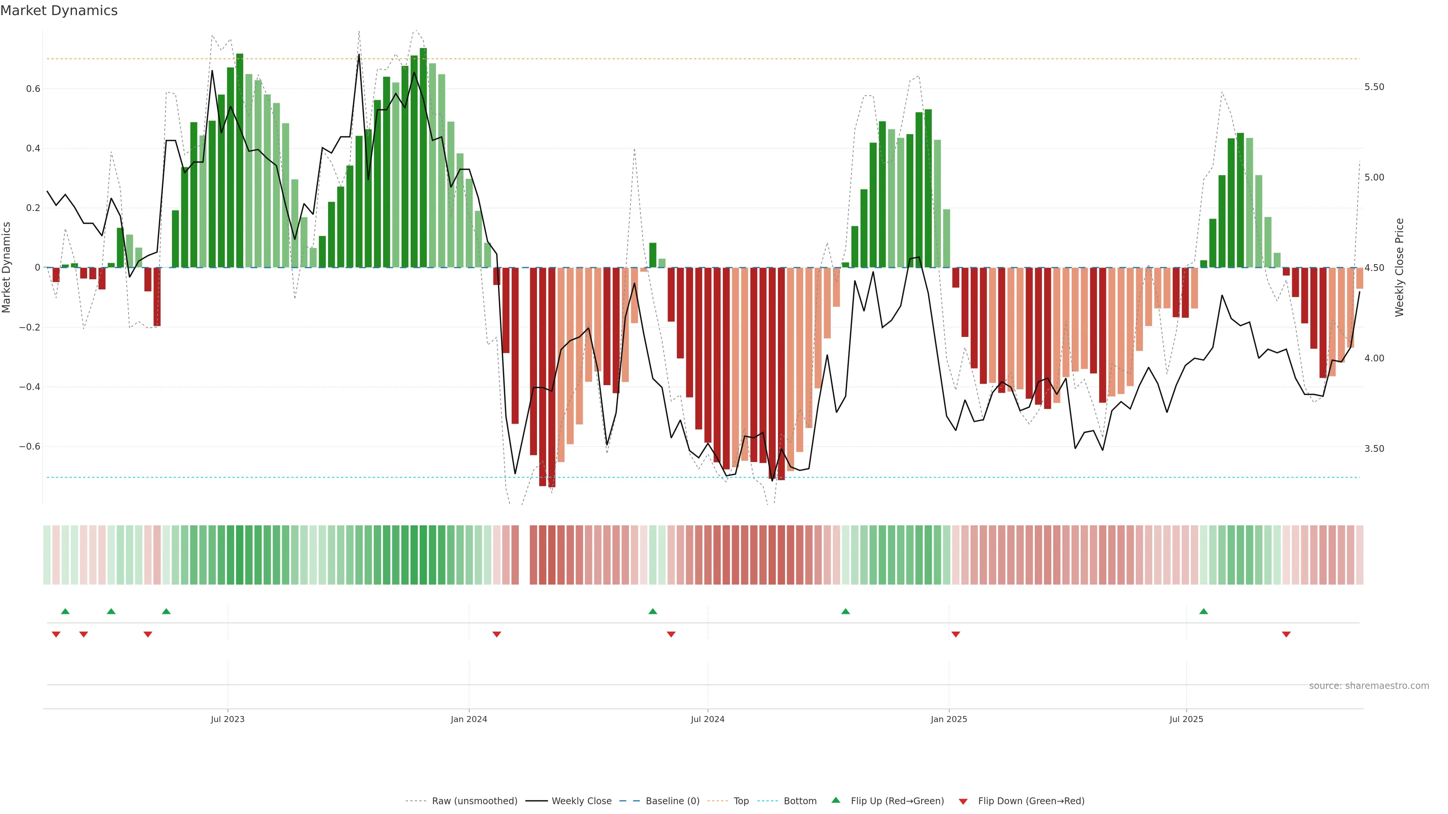Image resolution: width=1448 pixels, height=814 pixels.
Task: Click the green flip-up marker nearest Jul 2025
Action: click(1204, 611)
